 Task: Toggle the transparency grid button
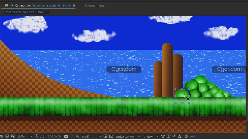(x=111, y=136)
